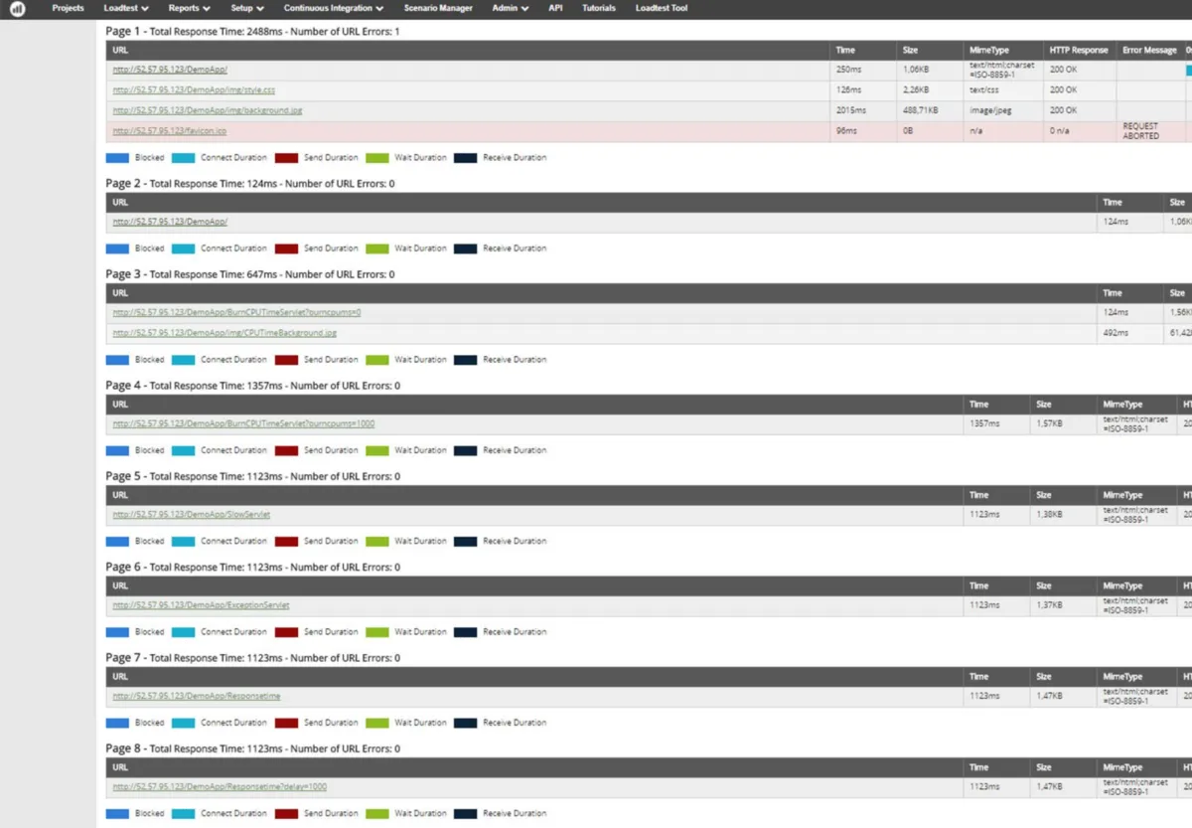This screenshot has height=828, width=1192.
Task: Click the Page 8 Total Response Time heading
Action: point(252,748)
